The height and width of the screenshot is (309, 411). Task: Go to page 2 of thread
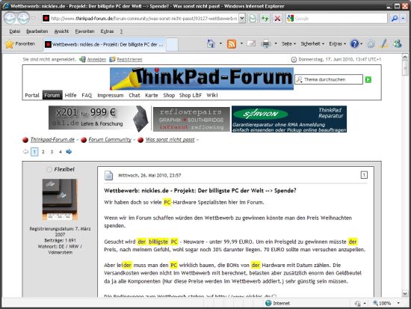[x=43, y=152]
